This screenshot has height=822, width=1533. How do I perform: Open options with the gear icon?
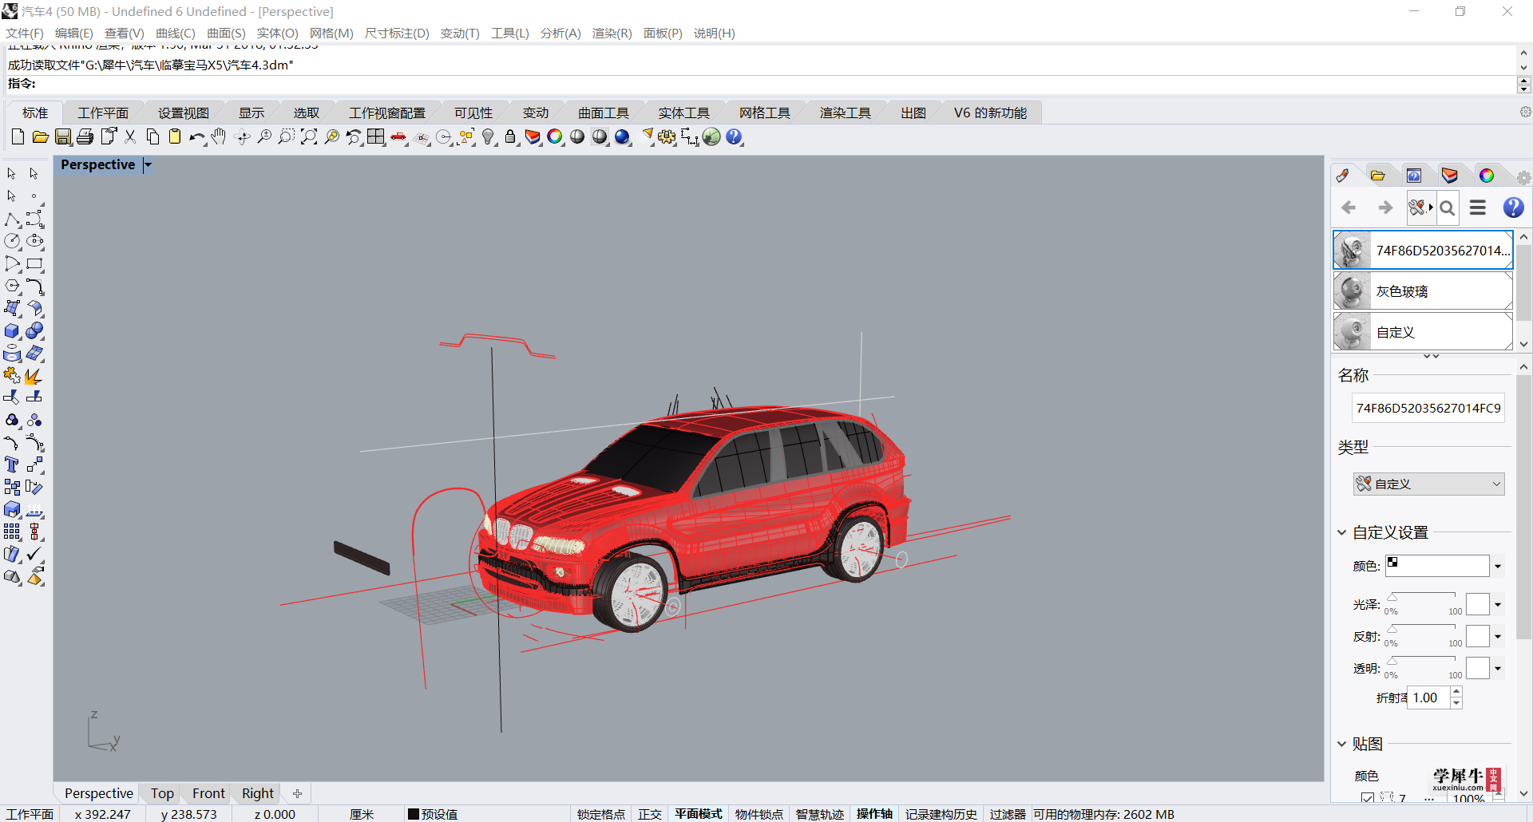(x=667, y=137)
